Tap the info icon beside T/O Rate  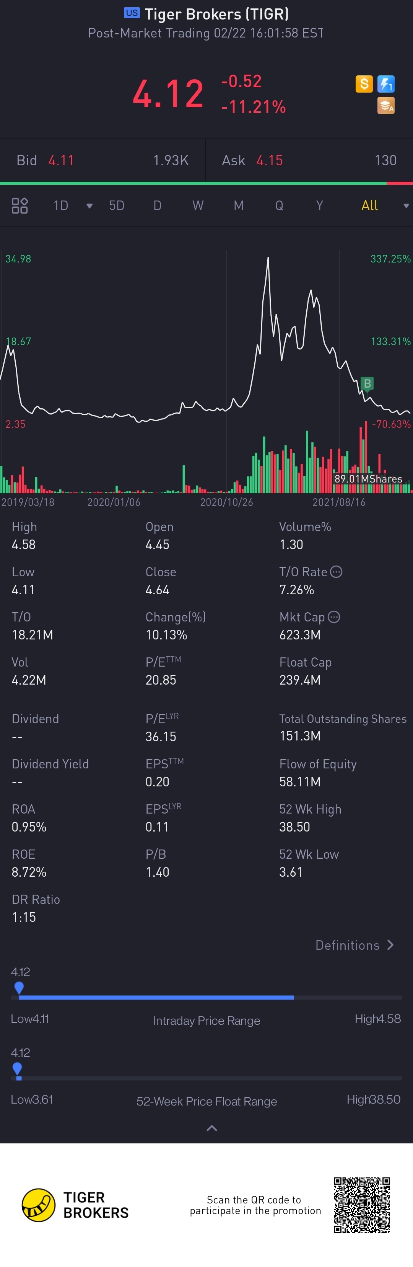(x=336, y=572)
